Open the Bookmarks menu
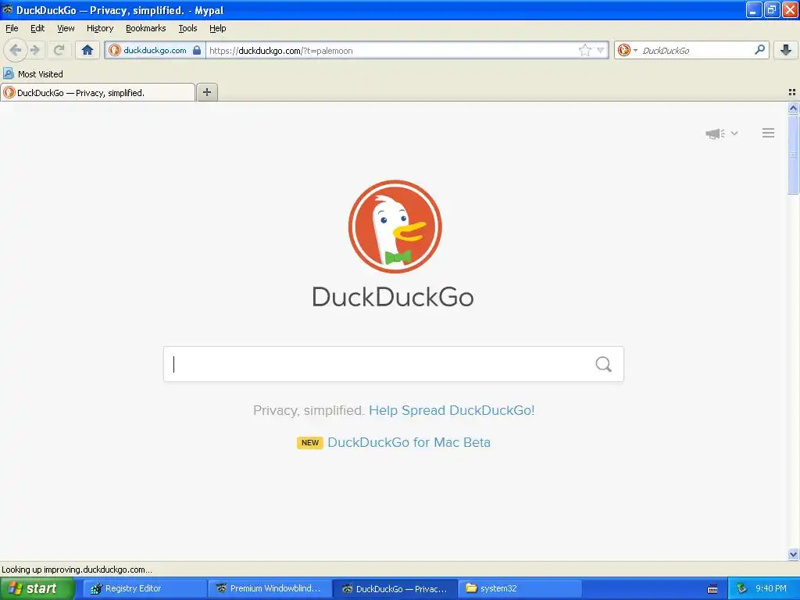This screenshot has height=600, width=800. coord(146,28)
